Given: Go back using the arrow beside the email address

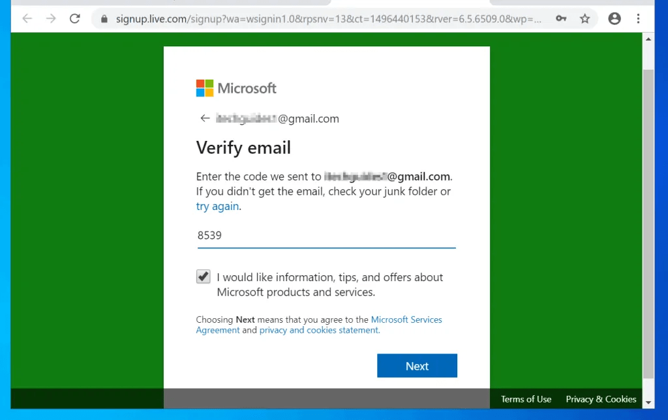Looking at the screenshot, I should (205, 118).
